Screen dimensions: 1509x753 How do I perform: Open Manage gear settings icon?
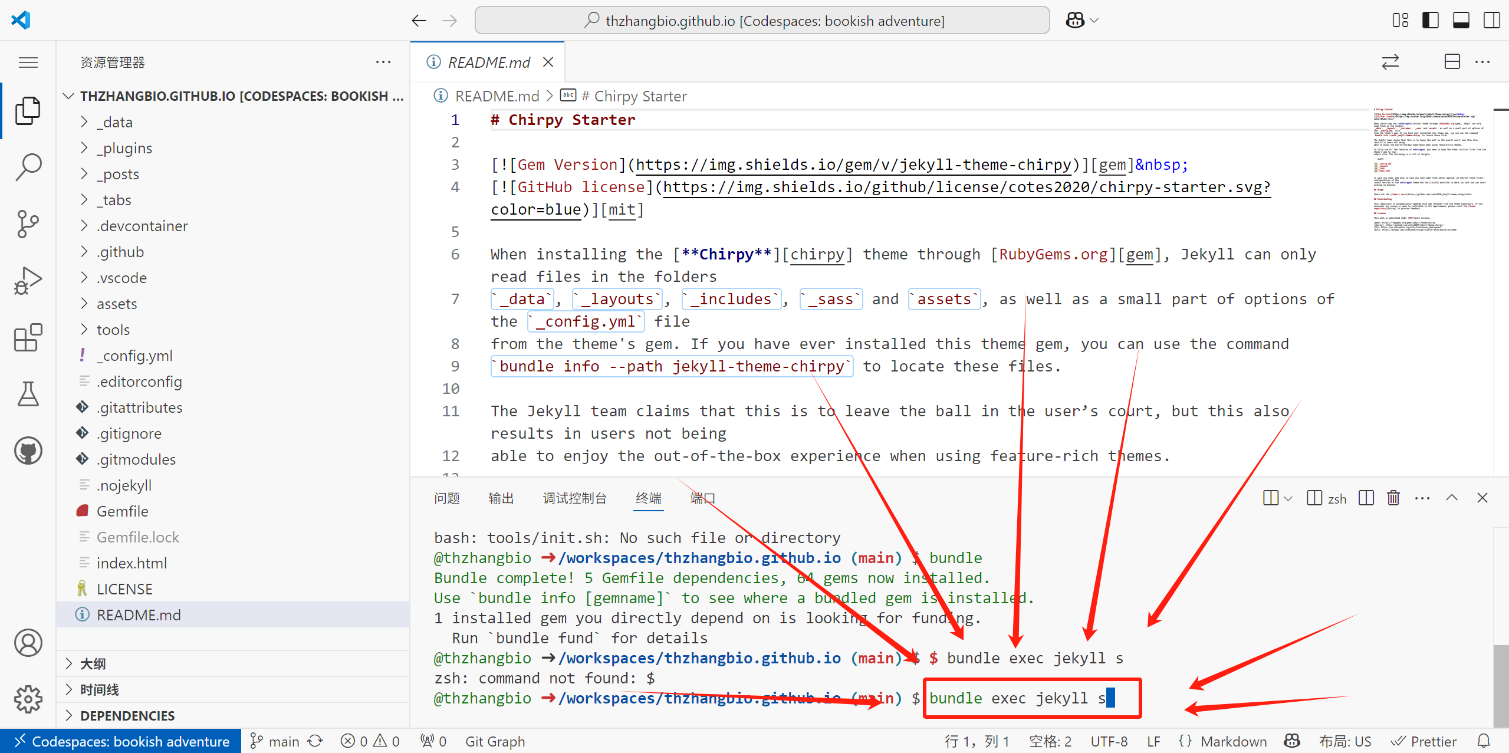(x=28, y=699)
